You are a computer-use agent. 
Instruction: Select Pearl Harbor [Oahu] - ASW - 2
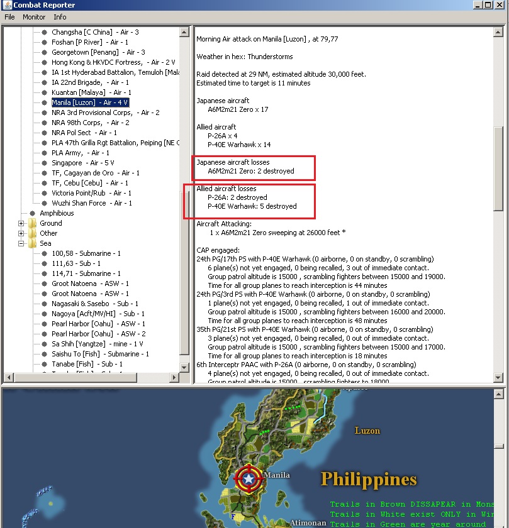coord(98,334)
